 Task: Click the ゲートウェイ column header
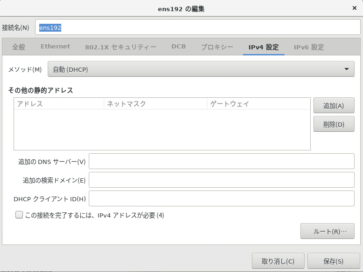[x=259, y=103]
